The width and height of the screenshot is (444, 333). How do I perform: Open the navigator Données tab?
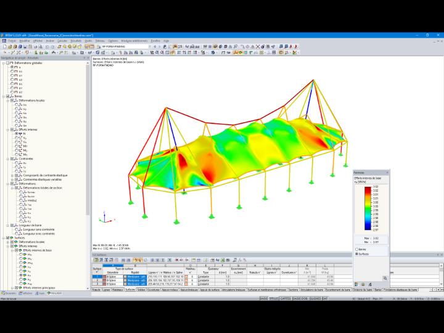(x=9, y=294)
